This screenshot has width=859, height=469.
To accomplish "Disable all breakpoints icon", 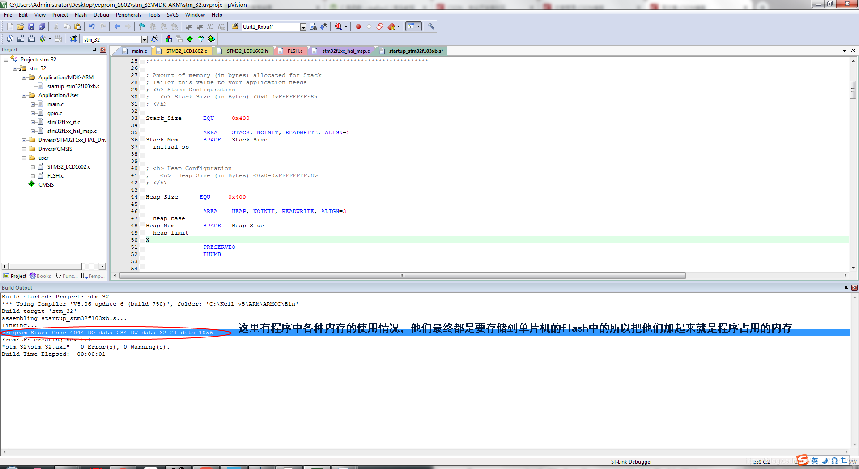I will point(380,26).
